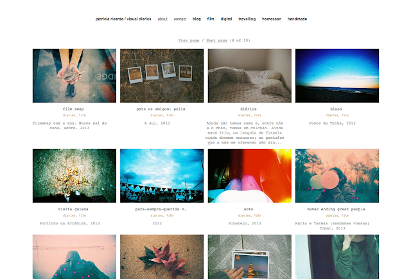Open the bunting flags sky thumbnail
411x279 pixels.
(162, 176)
